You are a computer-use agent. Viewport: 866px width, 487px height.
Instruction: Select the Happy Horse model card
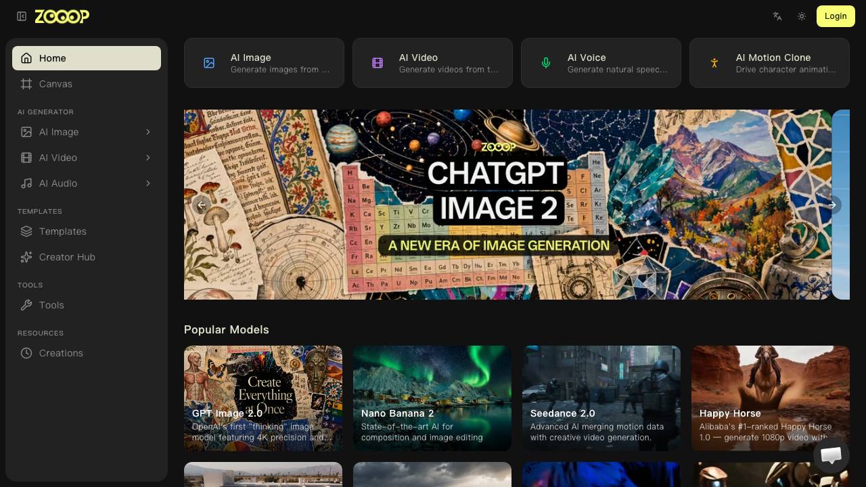[x=771, y=398]
